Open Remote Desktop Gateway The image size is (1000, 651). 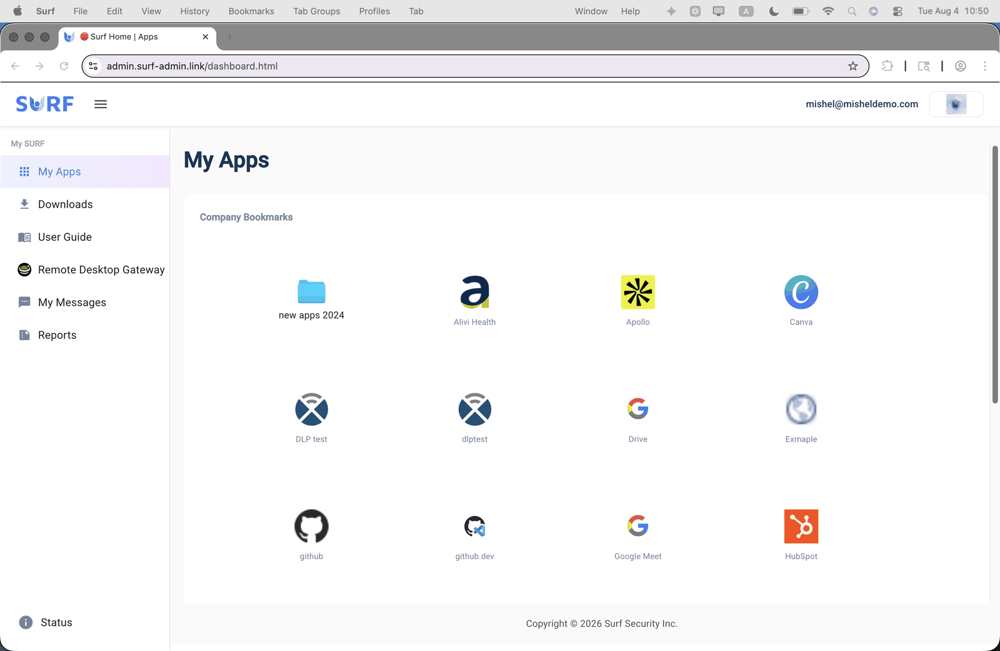point(85,270)
